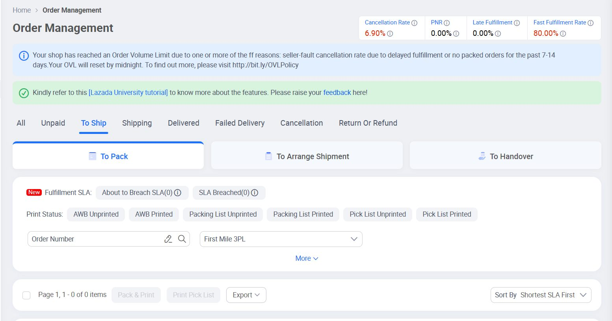Click the pencil edit icon beside Order Number
The width and height of the screenshot is (612, 321).
[168, 239]
